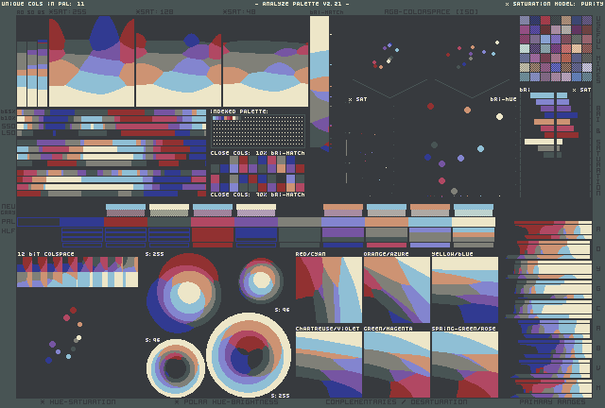The width and height of the screenshot is (605, 408).
Task: Select the '%SAT: 48' heading
Action: 239,12
